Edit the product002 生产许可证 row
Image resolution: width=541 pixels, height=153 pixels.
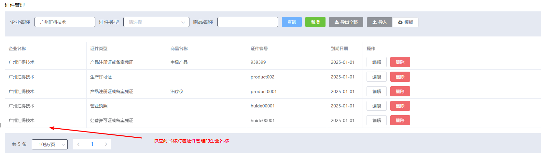pos(376,77)
